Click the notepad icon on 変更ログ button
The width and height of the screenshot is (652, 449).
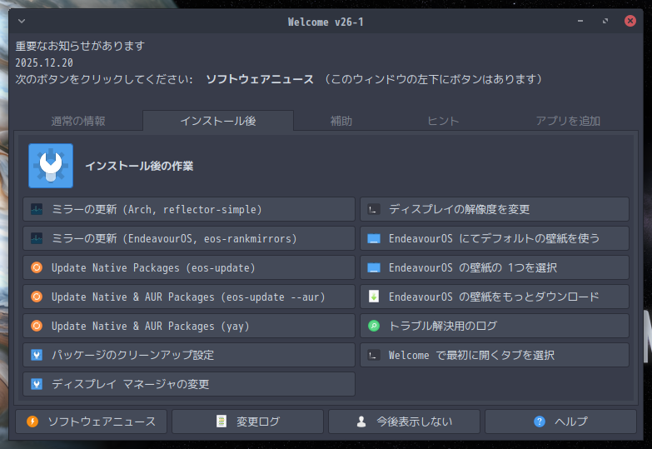coord(221,422)
